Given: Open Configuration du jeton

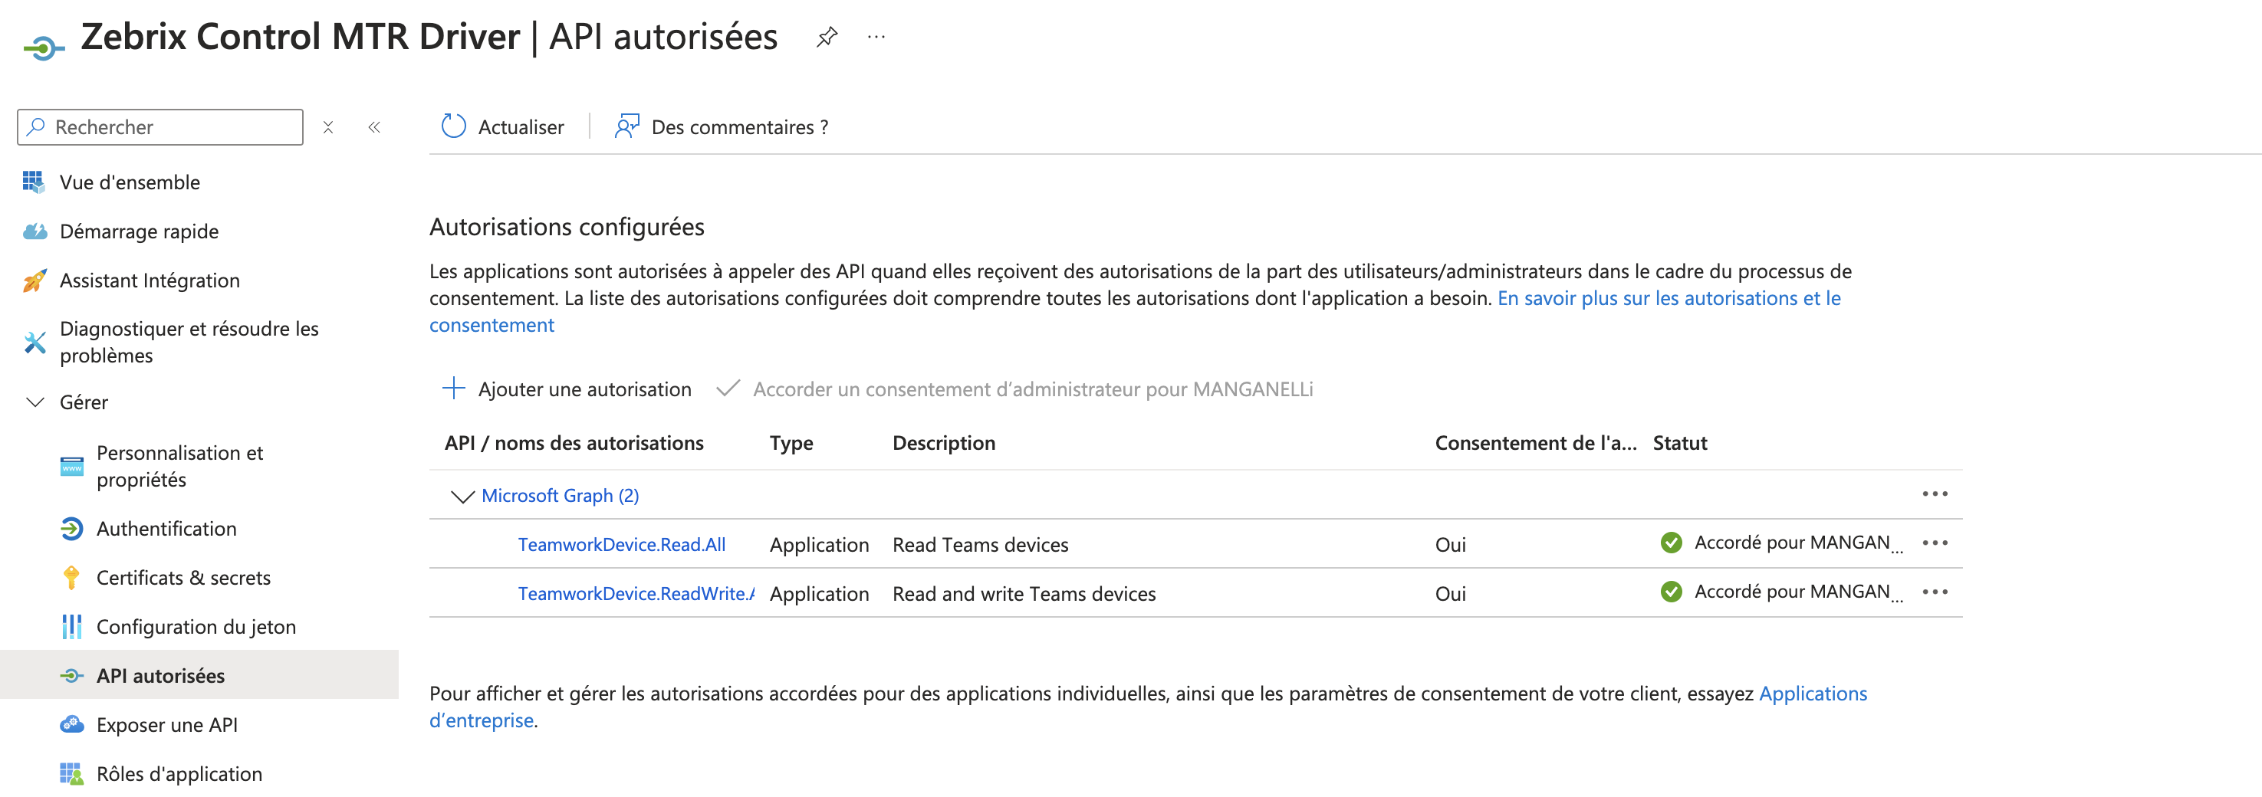Looking at the screenshot, I should (197, 627).
